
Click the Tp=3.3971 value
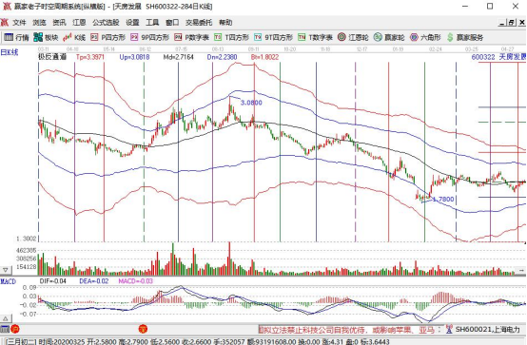(90, 57)
